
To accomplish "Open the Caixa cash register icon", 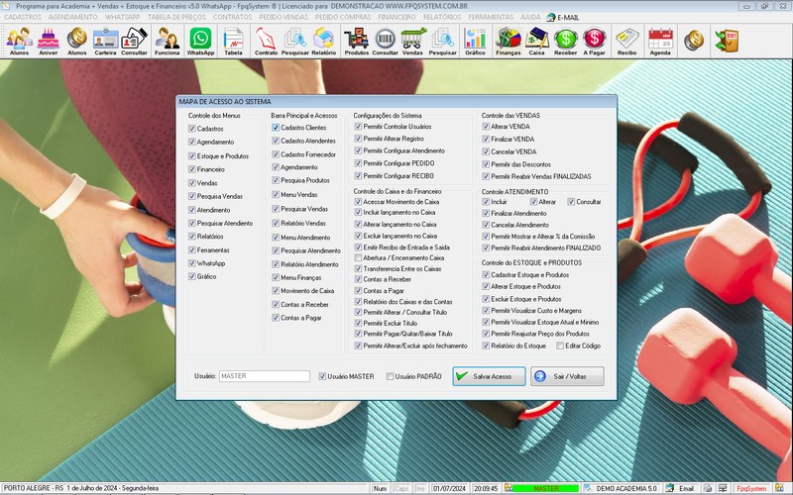I will click(536, 41).
